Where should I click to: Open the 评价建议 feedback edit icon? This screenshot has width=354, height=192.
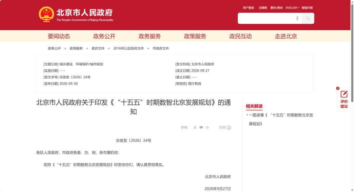point(344,94)
